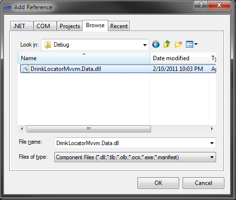Screen dimensions: 236x200
Task: Navigate up one folder level
Action: (167, 44)
